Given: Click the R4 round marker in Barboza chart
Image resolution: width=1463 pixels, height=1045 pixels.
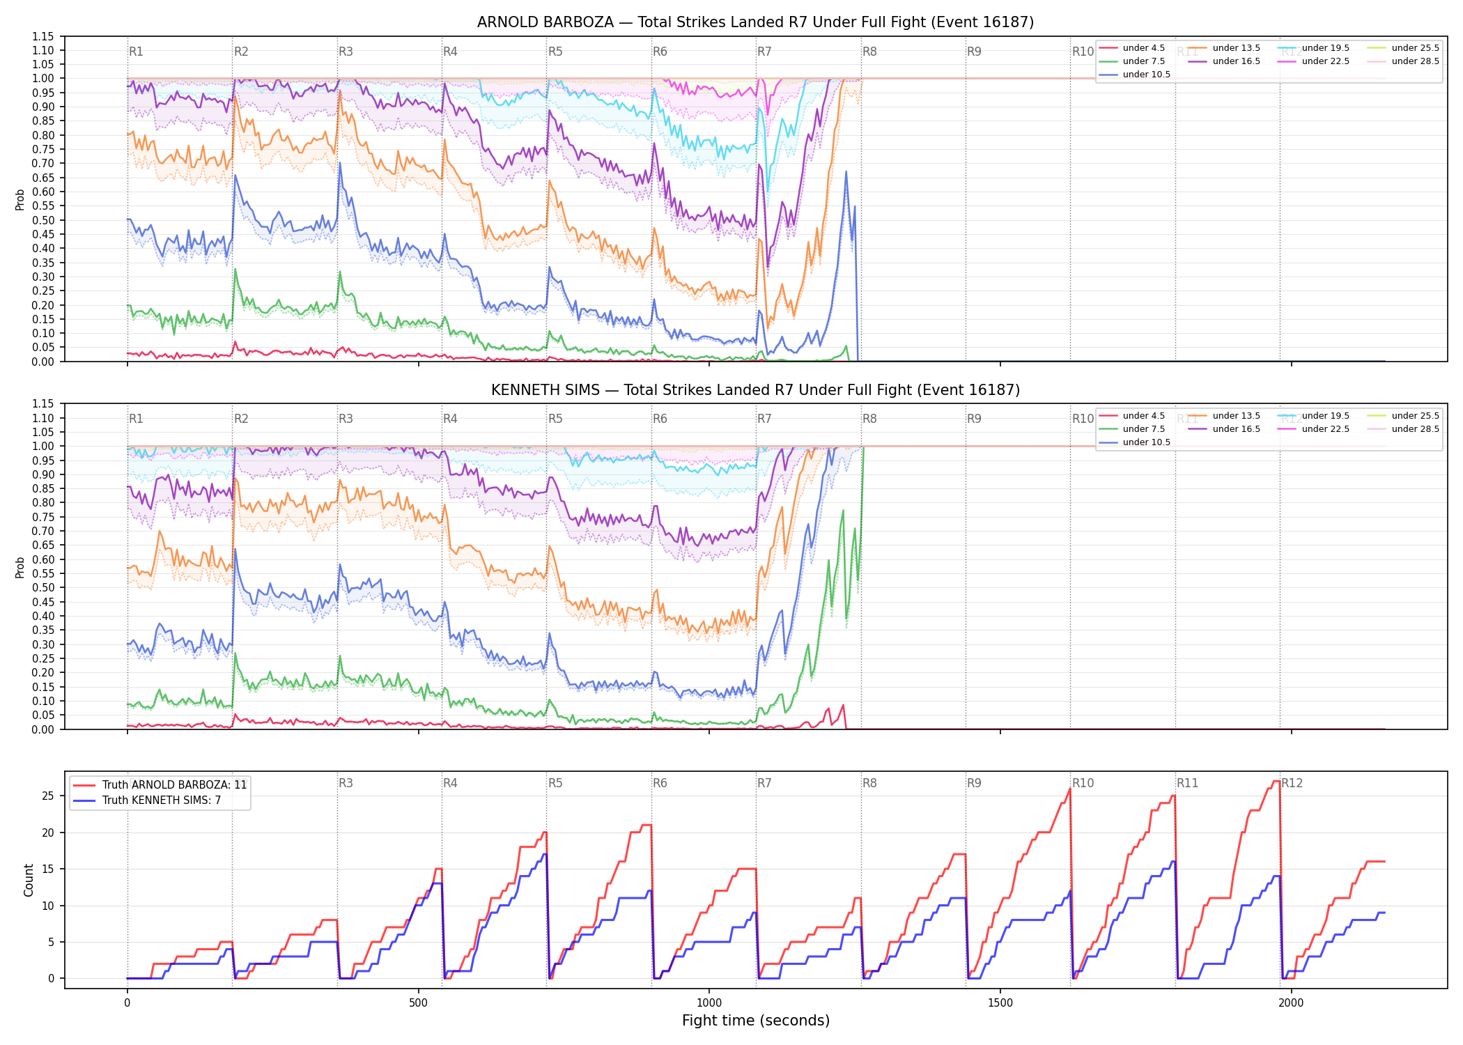Looking at the screenshot, I should point(450,52).
